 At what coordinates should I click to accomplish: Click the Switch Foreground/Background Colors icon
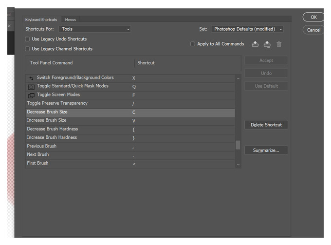coord(31,78)
